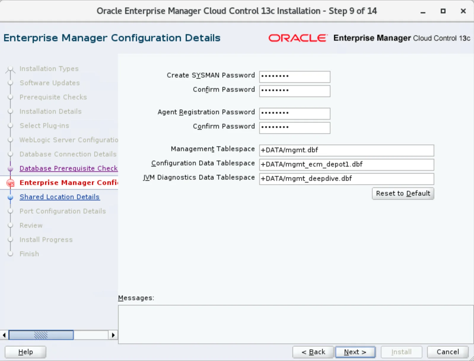Click the Agent Confirm Password field
Viewport: 474px width, 361px height.
coord(294,127)
